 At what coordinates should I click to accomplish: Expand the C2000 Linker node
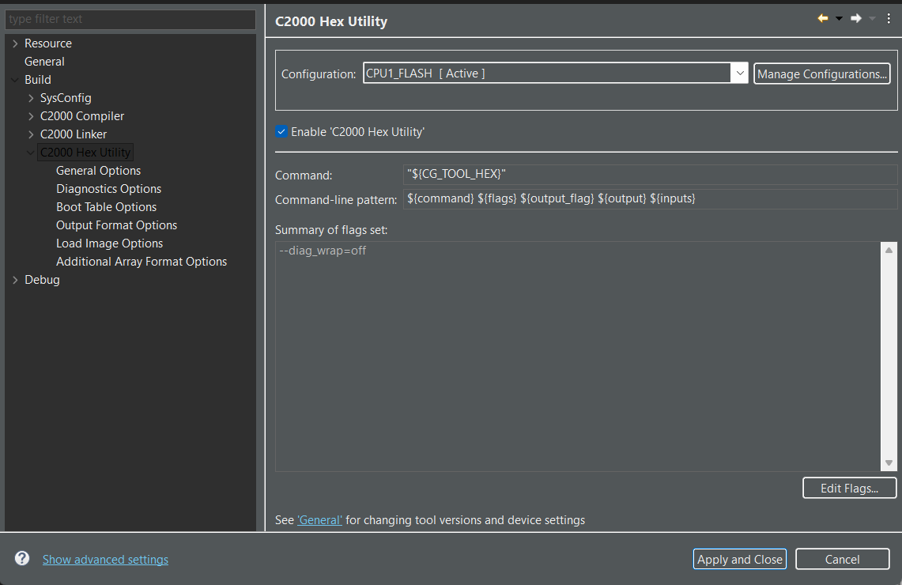pos(31,134)
